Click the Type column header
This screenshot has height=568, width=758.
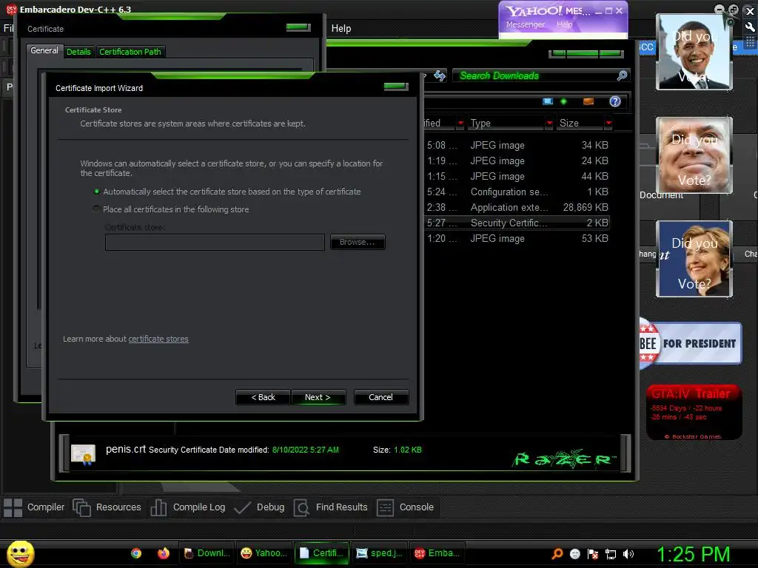click(x=506, y=124)
